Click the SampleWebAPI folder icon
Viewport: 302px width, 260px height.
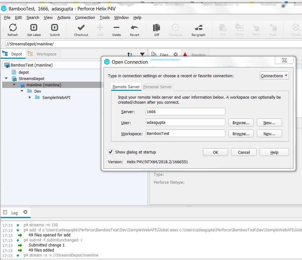click(37, 97)
